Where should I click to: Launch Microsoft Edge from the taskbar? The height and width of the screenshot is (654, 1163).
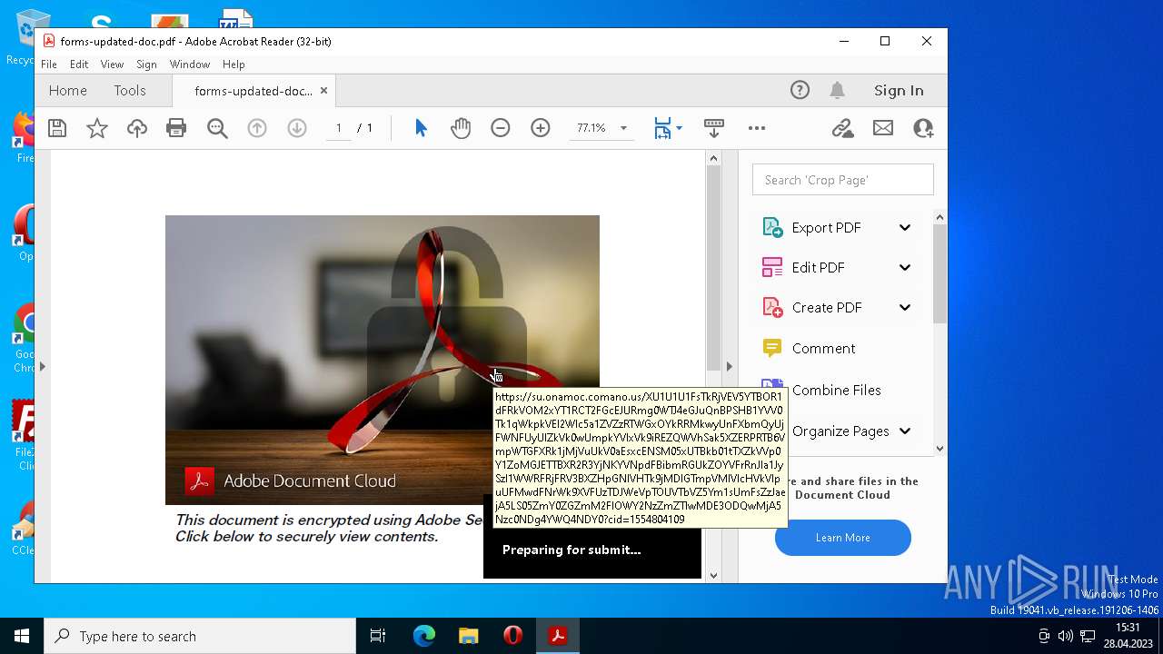(424, 636)
